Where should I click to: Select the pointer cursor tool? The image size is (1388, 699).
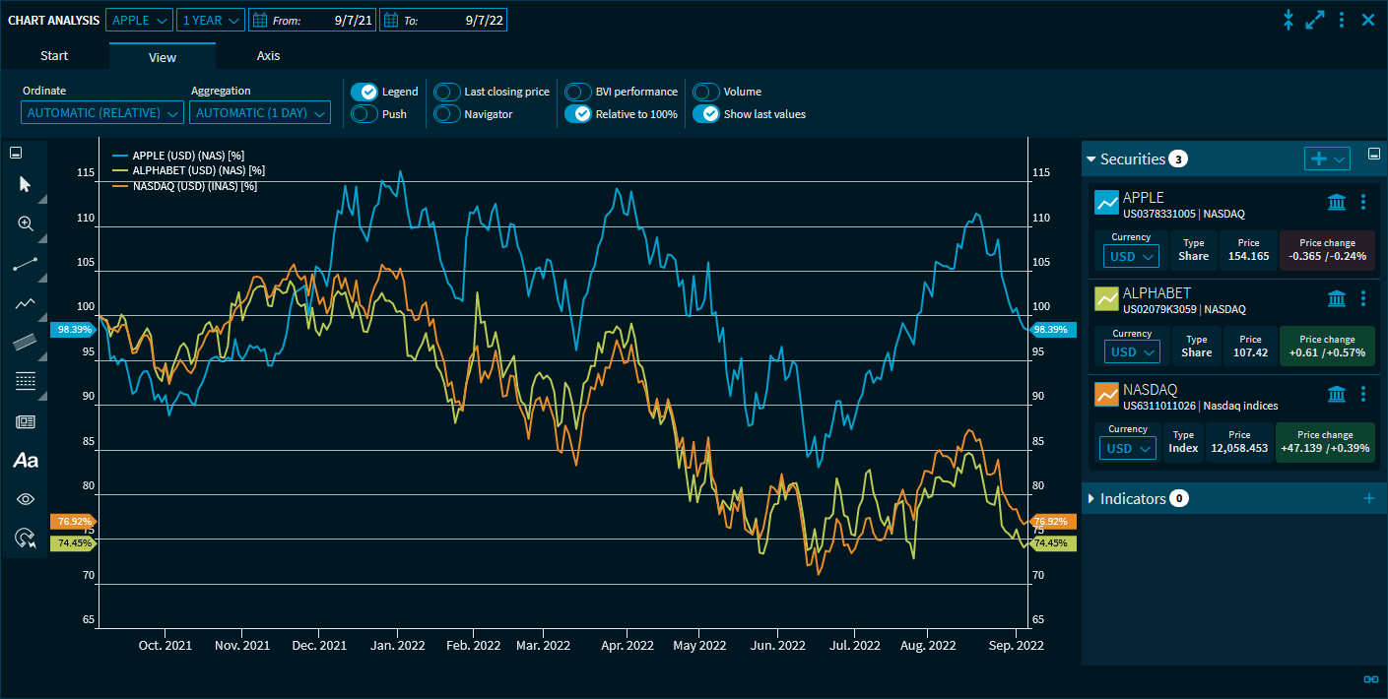coord(26,184)
